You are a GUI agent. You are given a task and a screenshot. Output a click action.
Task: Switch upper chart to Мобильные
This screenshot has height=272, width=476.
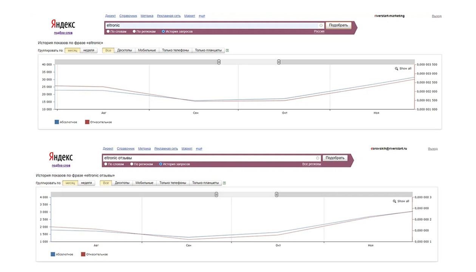pos(147,50)
